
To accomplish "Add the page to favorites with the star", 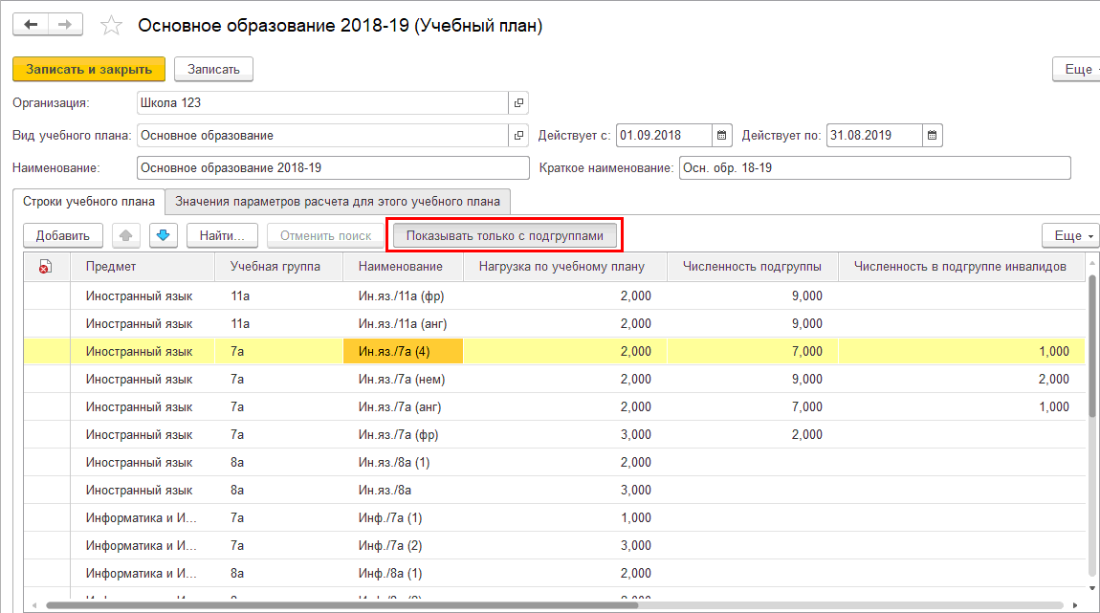I will click(x=111, y=26).
